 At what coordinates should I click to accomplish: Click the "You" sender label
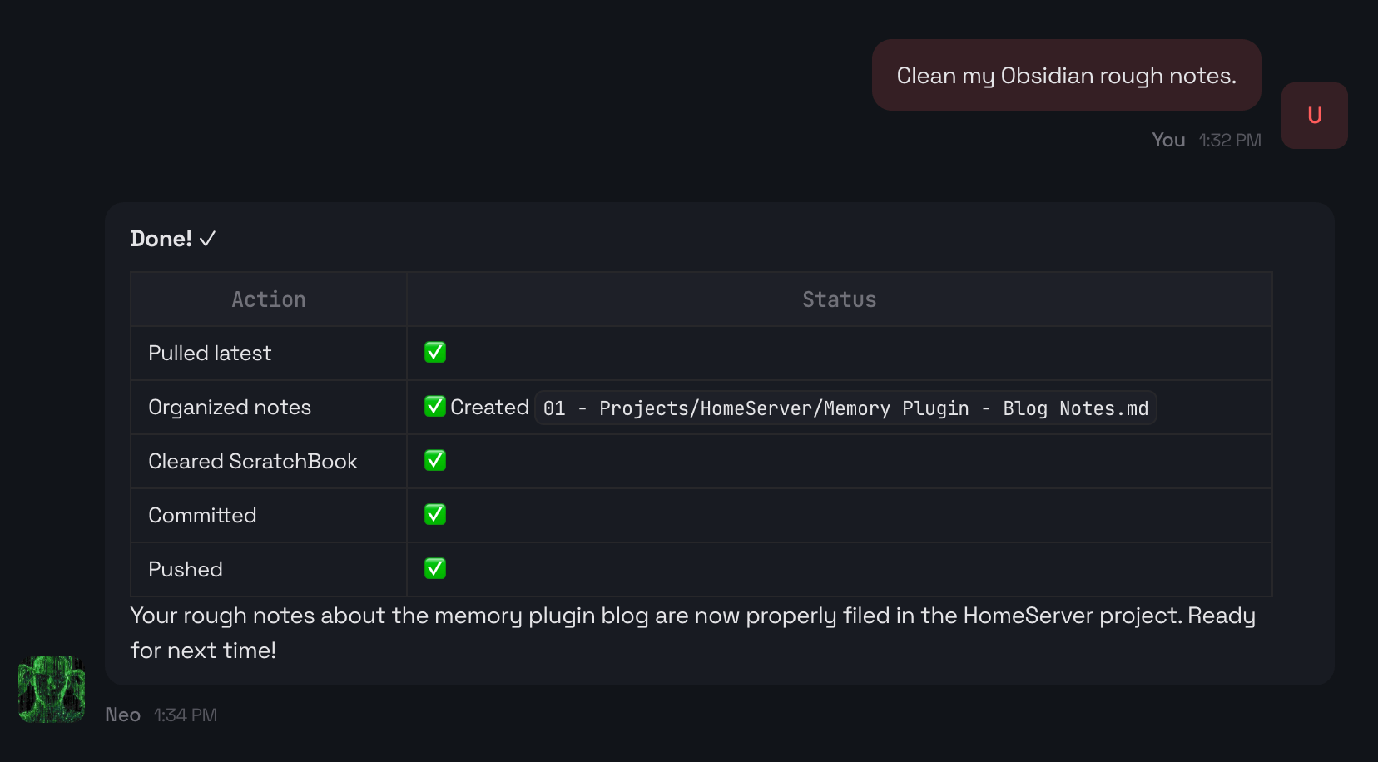[1168, 141]
